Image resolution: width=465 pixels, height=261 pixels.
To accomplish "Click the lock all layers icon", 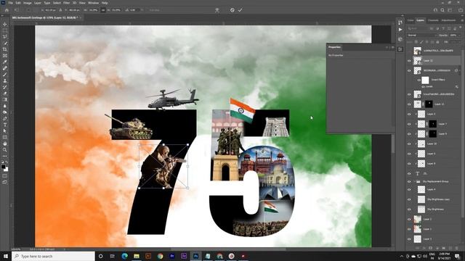I will click(437, 42).
